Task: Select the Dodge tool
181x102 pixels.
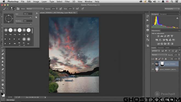Action: (x=3, y=65)
